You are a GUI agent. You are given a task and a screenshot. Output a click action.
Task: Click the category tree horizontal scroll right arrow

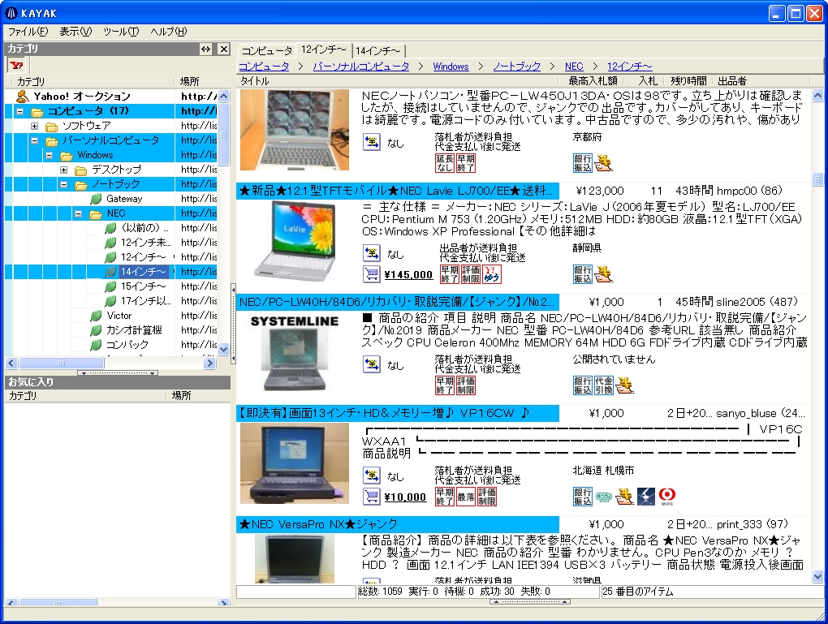[x=210, y=364]
